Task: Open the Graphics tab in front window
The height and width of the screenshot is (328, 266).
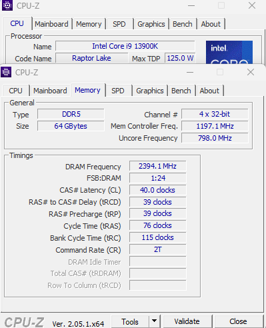Action: tap(150, 91)
